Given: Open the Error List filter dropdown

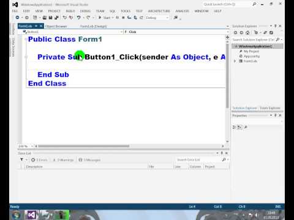Looking at the screenshot, I should coord(23,159).
